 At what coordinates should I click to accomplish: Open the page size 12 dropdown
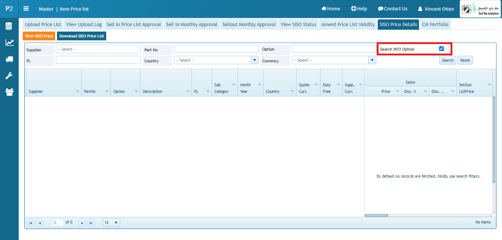[111, 222]
